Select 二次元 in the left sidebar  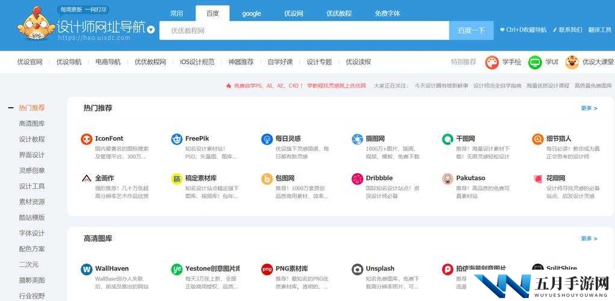point(29,264)
